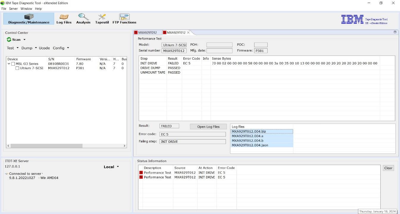400x214 pixels.
Task: Click right arrow of device list scrollbar
Action: tap(125, 146)
